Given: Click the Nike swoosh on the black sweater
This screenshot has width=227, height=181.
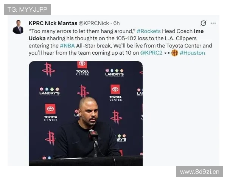Looking at the screenshot, I should tap(75, 143).
